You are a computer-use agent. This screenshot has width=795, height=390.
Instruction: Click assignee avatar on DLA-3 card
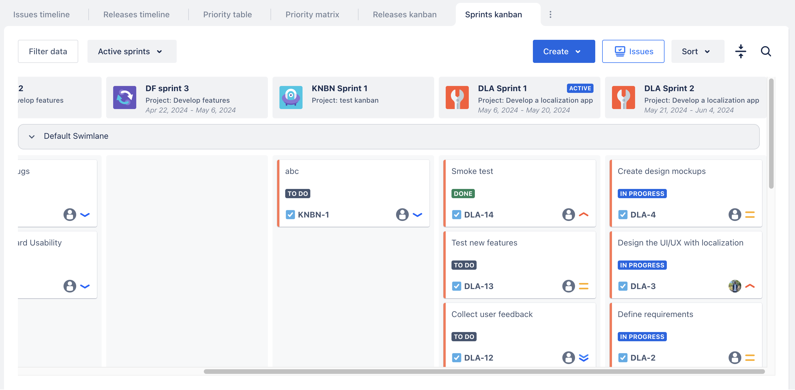(734, 286)
